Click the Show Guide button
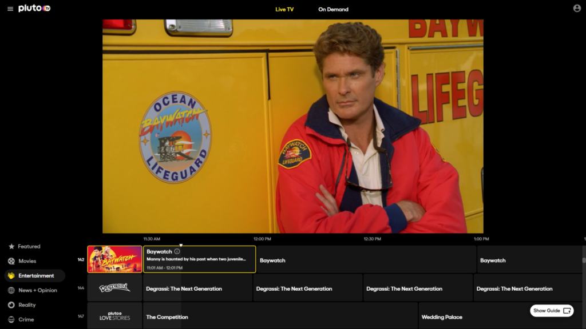Image resolution: width=586 pixels, height=329 pixels. pyautogui.click(x=552, y=311)
